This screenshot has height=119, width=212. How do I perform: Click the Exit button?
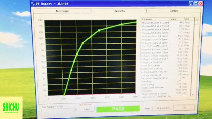pos(184,107)
